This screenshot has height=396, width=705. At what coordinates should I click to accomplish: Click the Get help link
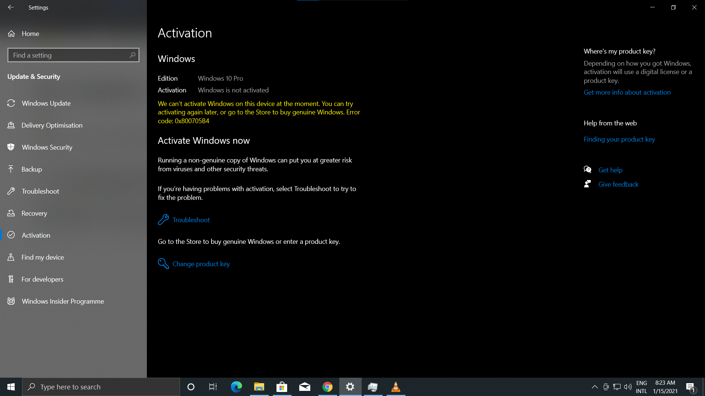(610, 170)
